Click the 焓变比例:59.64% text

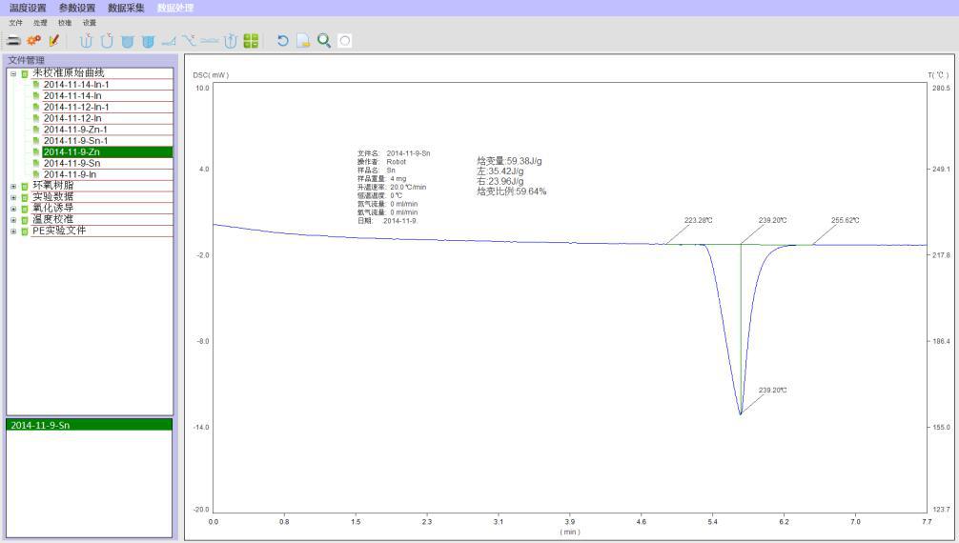pyautogui.click(x=511, y=191)
